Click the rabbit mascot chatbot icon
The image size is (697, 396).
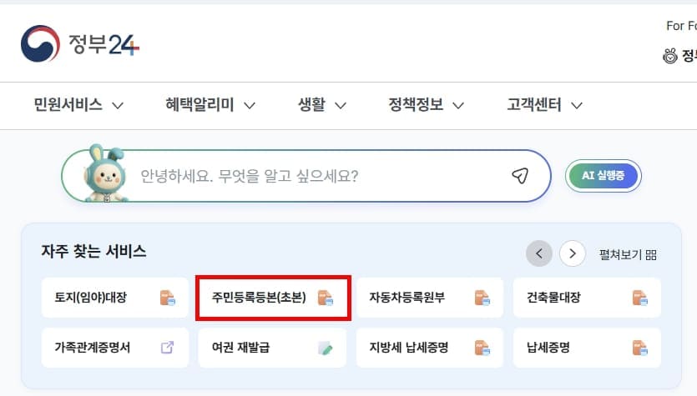click(x=104, y=174)
